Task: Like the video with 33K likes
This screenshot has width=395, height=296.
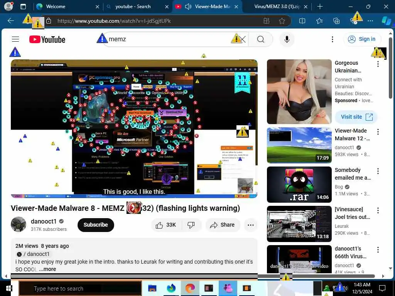Action: pos(166,225)
